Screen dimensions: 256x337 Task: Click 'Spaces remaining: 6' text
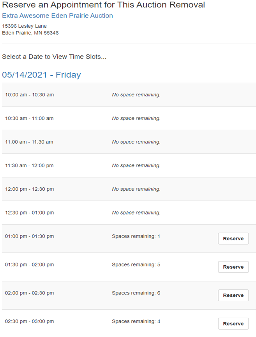click(x=136, y=293)
